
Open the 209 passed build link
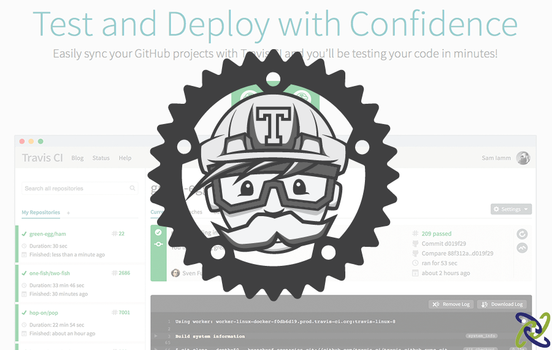coord(437,234)
